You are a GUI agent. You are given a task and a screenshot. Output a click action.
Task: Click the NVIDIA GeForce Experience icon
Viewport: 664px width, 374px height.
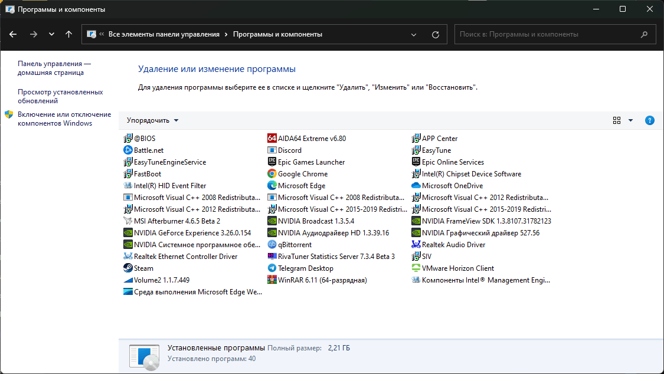[128, 232]
